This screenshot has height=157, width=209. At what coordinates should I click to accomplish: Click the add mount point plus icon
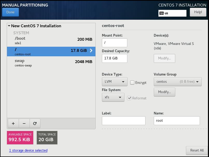13,124
